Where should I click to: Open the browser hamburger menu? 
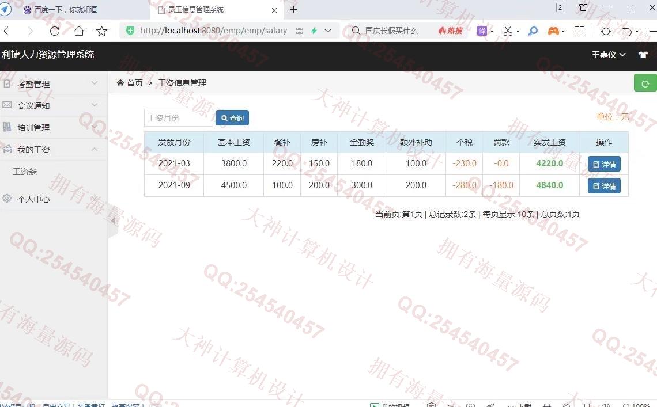(x=653, y=31)
